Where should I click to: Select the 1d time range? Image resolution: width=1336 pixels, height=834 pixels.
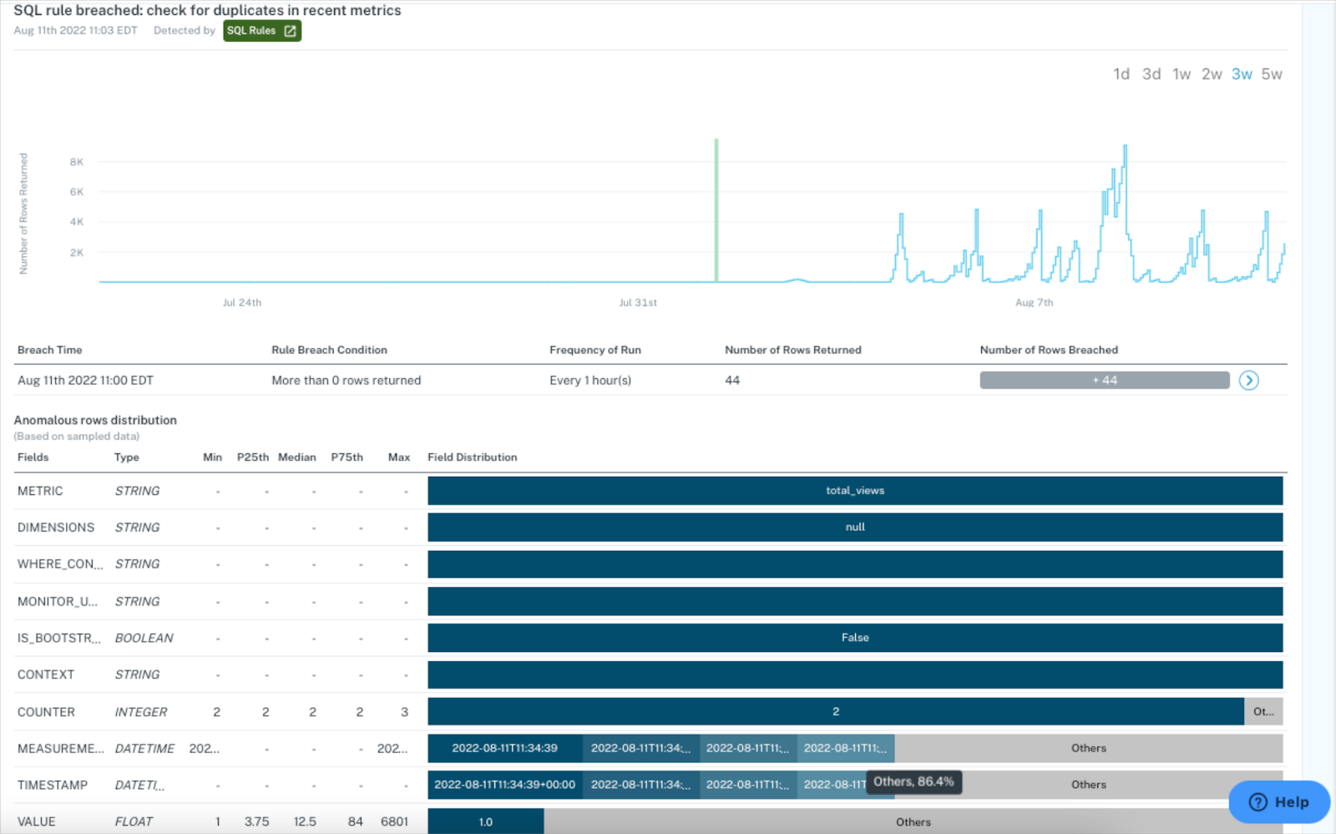pyautogui.click(x=1121, y=73)
